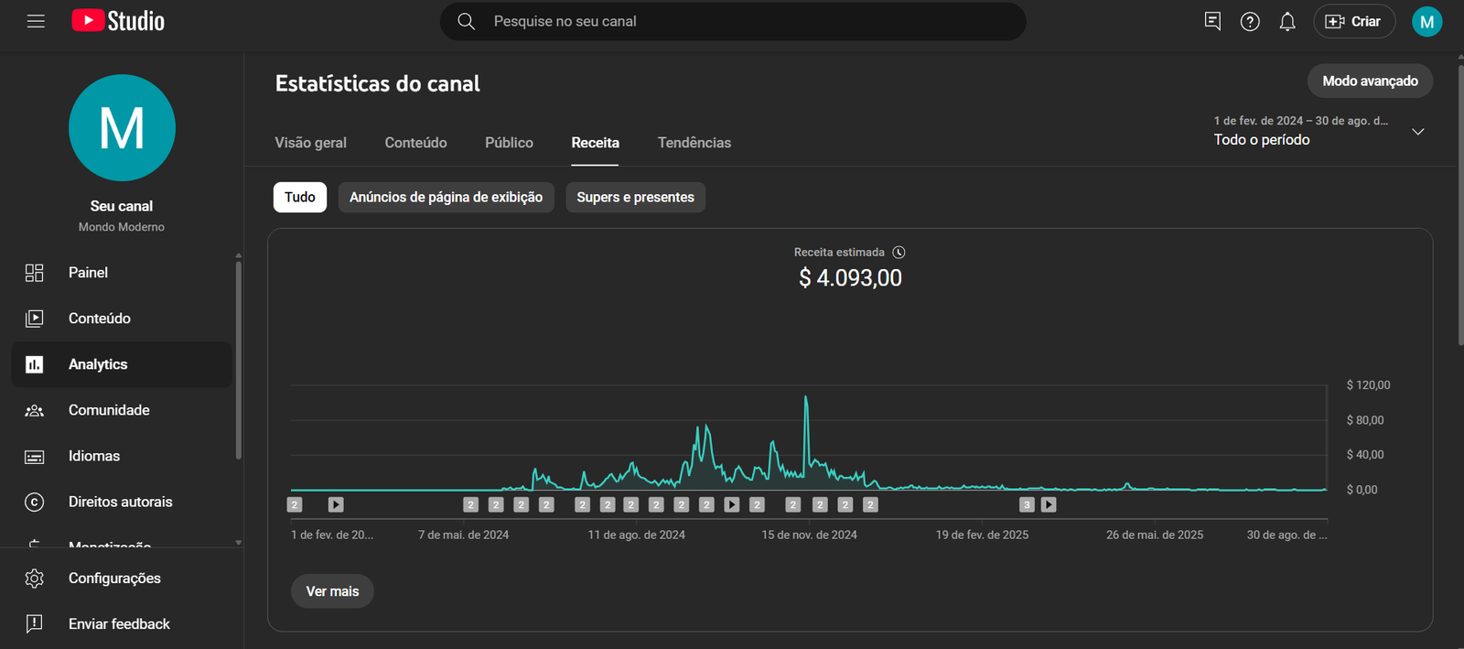
Task: Click the send feedback icon in top bar
Action: [x=1212, y=21]
